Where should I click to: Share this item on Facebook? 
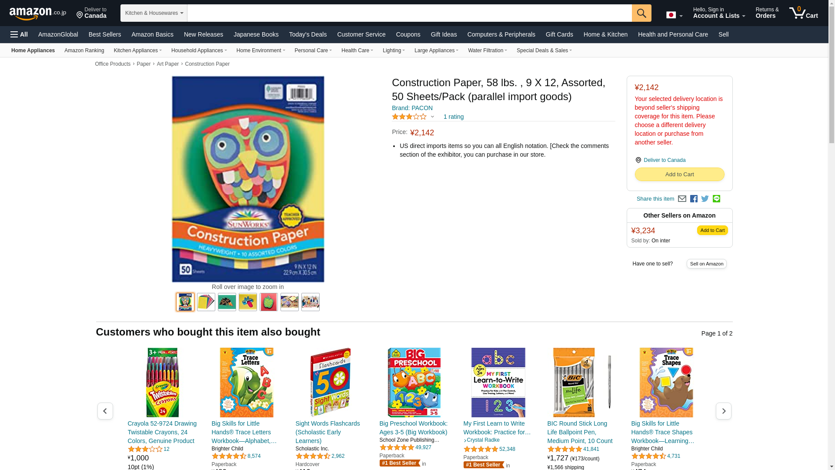pos(694,199)
